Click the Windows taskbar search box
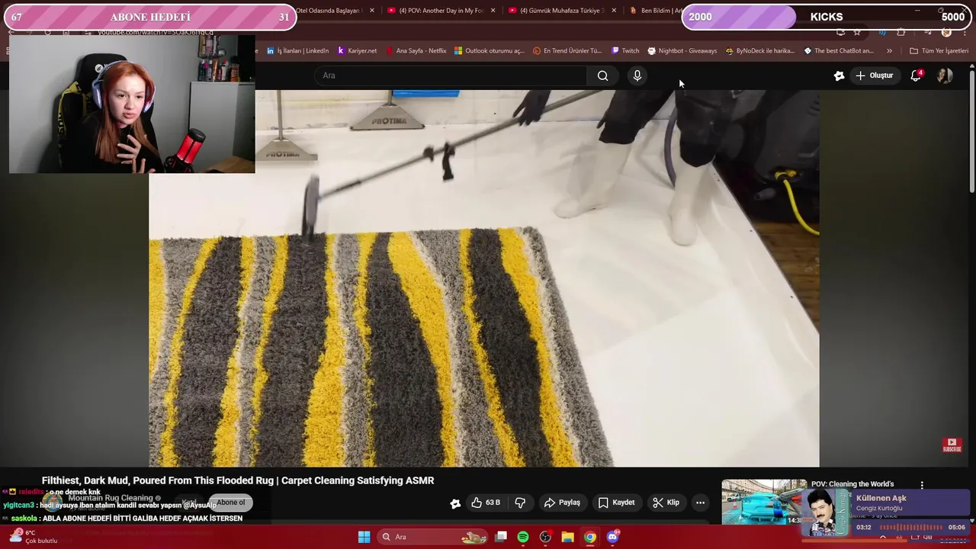976x549 pixels. [x=433, y=537]
